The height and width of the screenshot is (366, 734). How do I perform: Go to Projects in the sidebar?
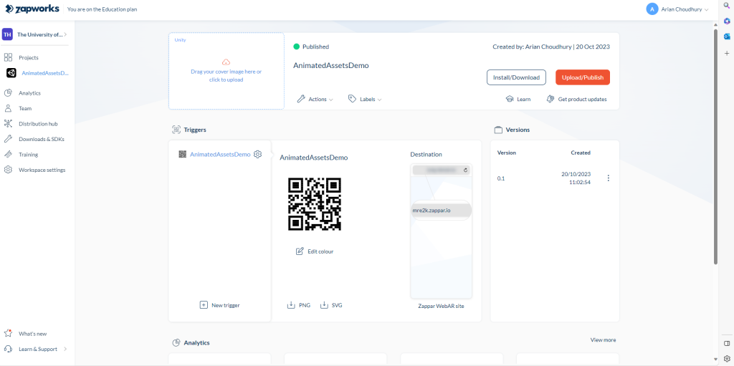click(x=29, y=57)
